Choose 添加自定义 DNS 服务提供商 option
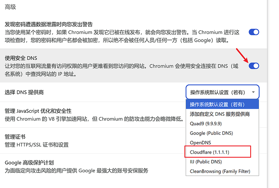 tap(222, 114)
